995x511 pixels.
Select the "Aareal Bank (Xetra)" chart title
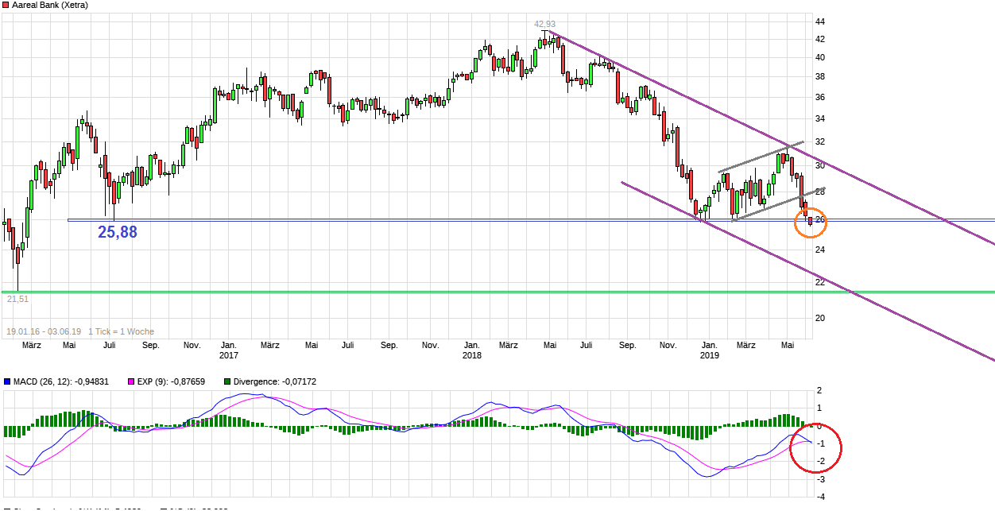tap(50, 5)
